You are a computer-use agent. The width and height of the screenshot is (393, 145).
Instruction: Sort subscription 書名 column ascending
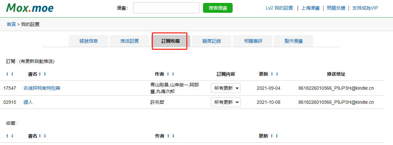pos(40,74)
